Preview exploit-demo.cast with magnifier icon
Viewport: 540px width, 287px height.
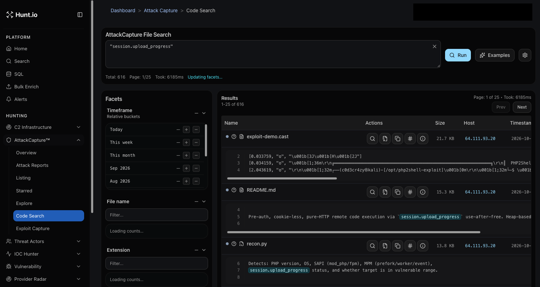click(372, 139)
